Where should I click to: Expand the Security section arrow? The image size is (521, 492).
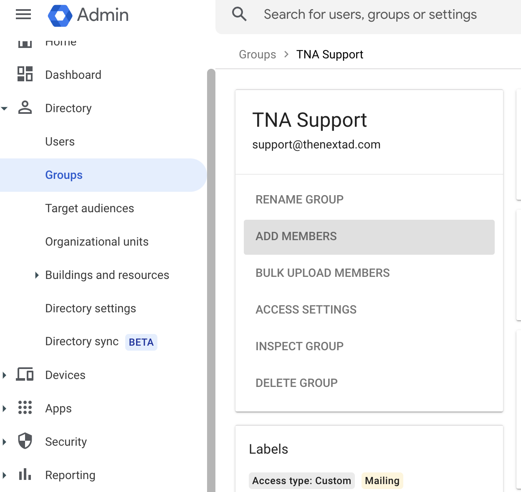[5, 442]
